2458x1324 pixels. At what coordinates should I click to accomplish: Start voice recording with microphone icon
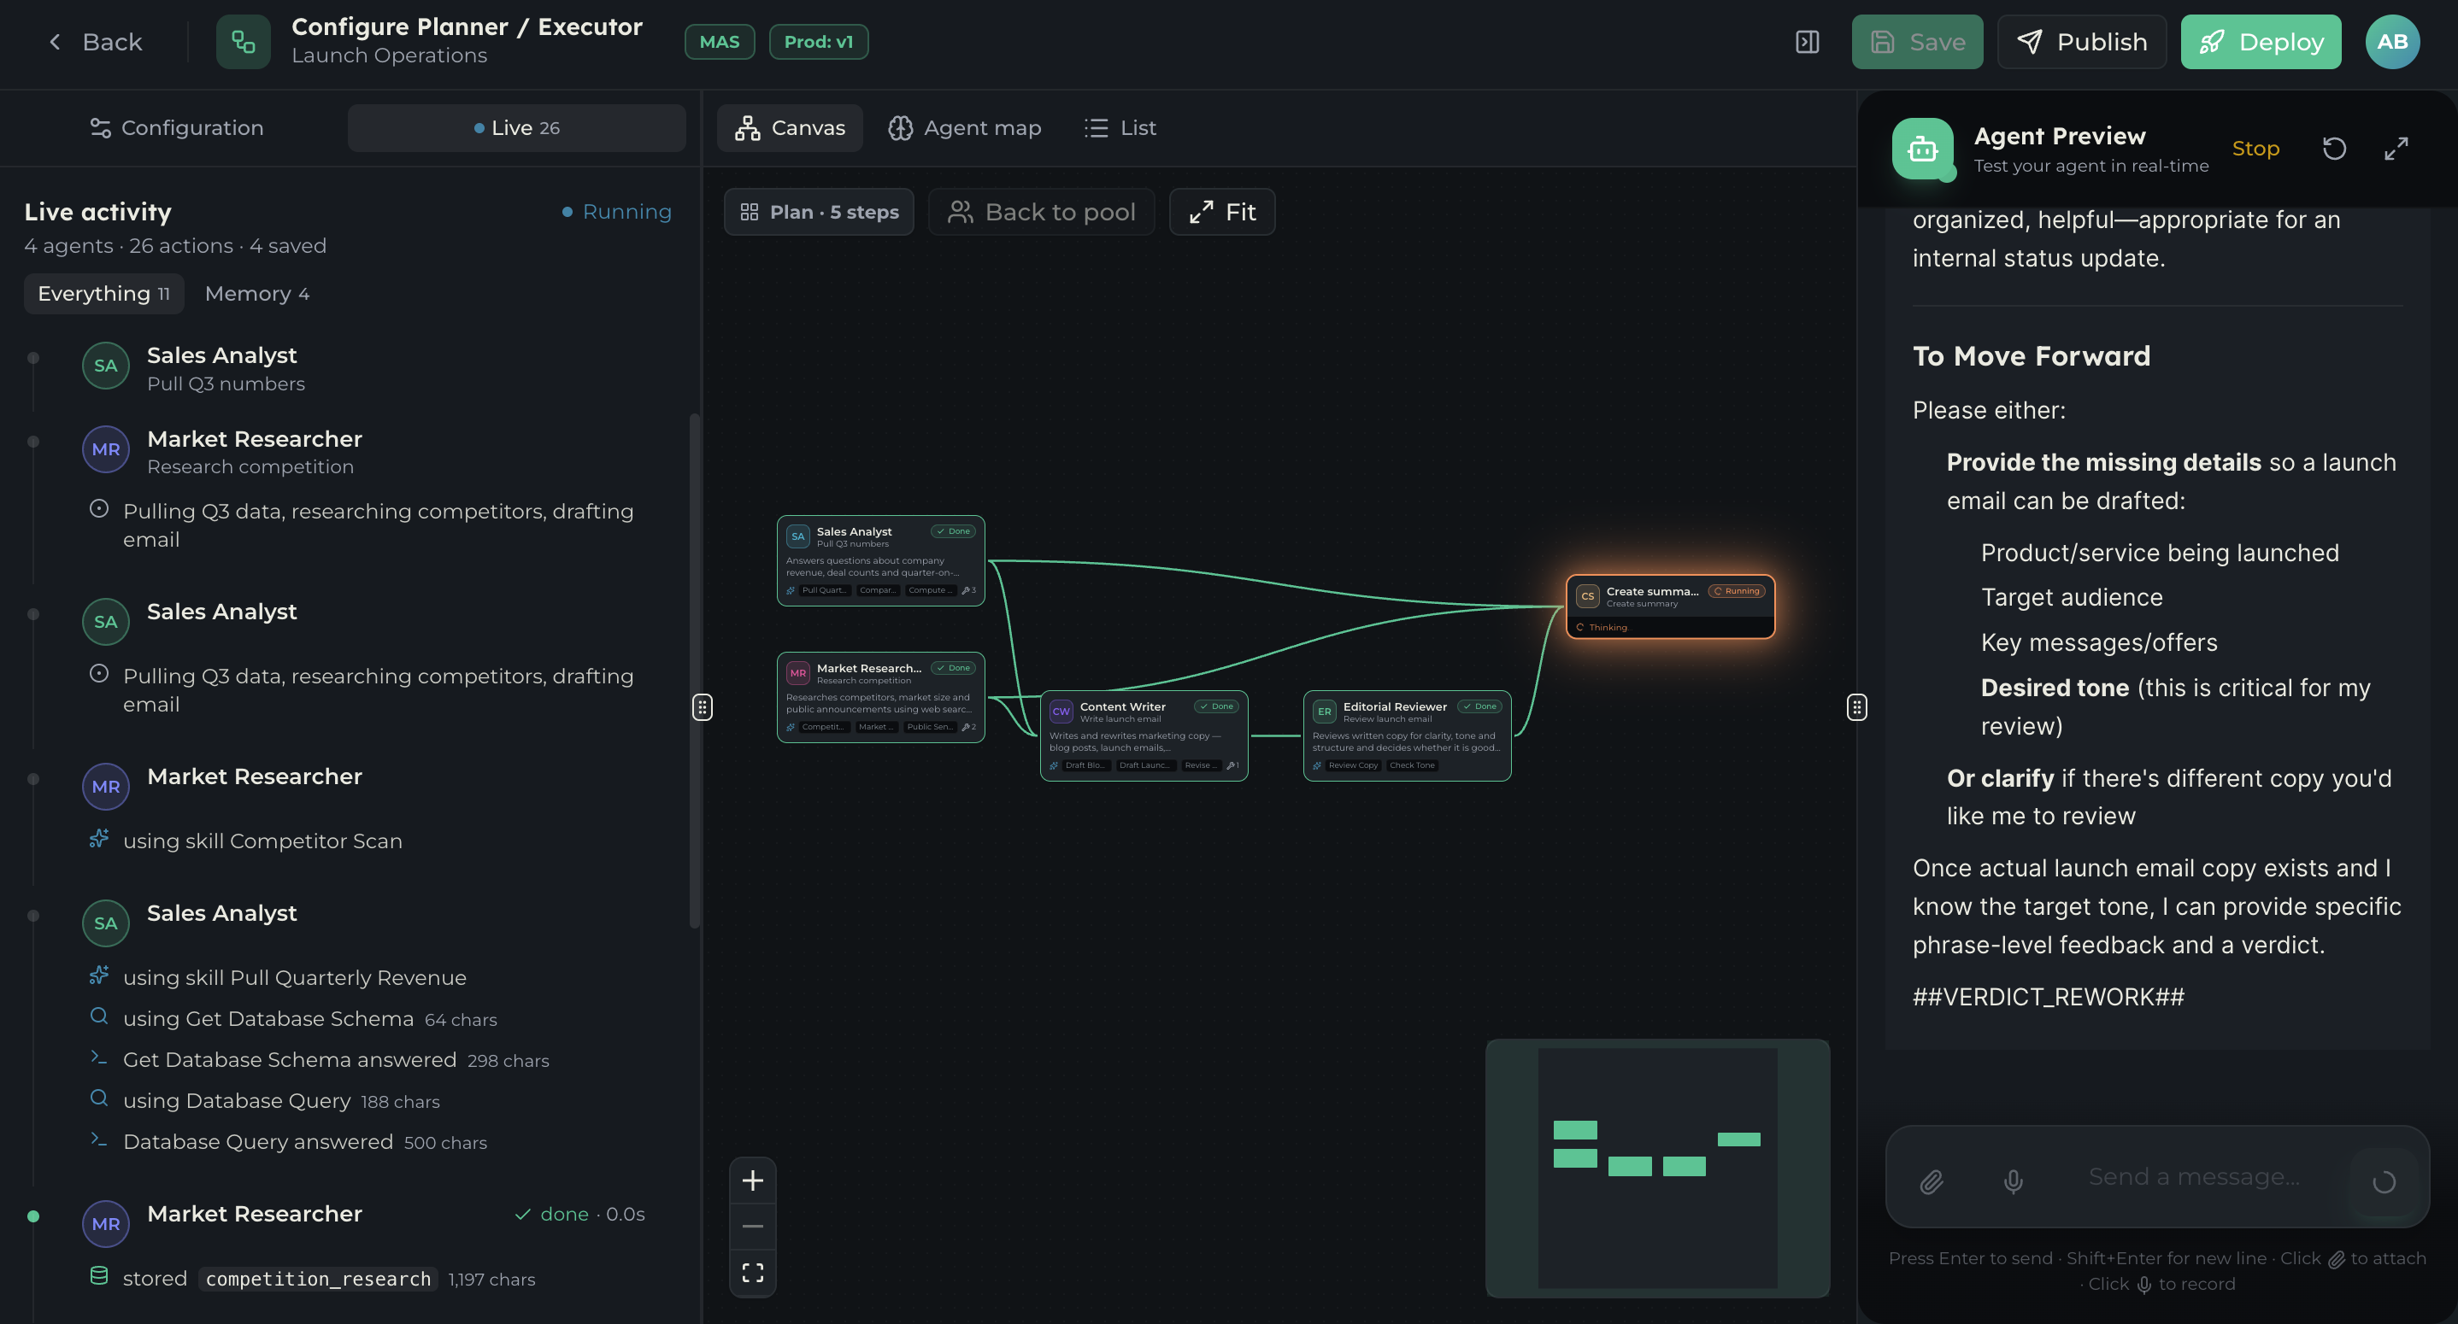pos(2014,1182)
